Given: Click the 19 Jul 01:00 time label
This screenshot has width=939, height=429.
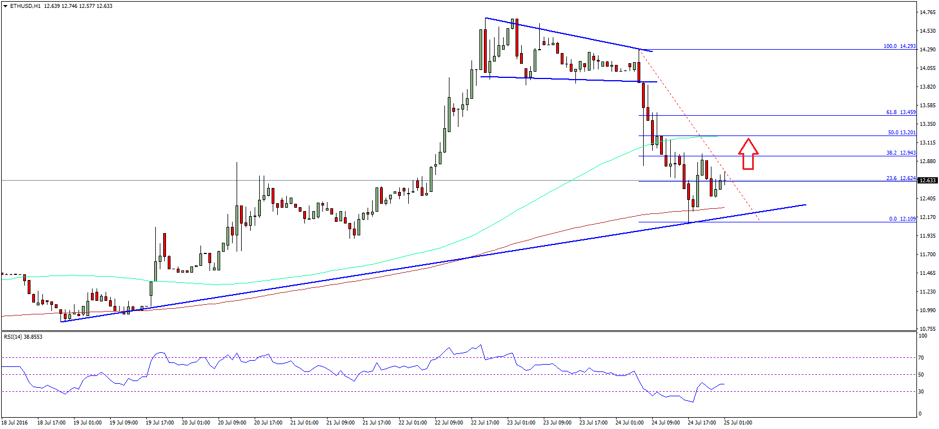Looking at the screenshot, I should 88,422.
